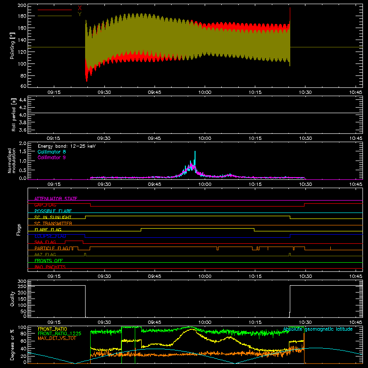Click the GAP_FLAG label

pyautogui.click(x=45, y=205)
